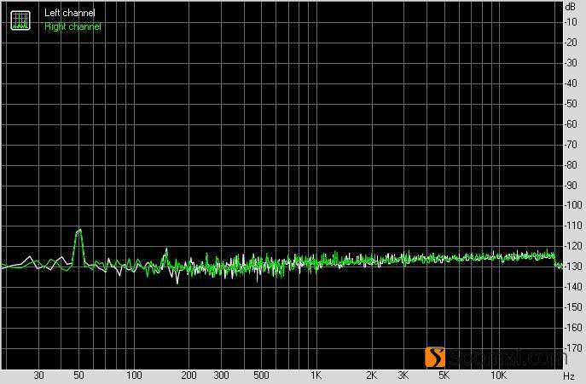Screen dimensions: 586x384
Task: Click the 100 Hz frequency axis label
Action: (x=134, y=375)
